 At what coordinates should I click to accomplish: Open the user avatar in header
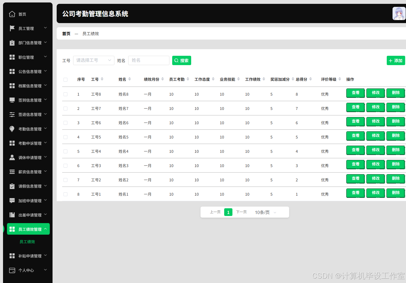point(399,13)
